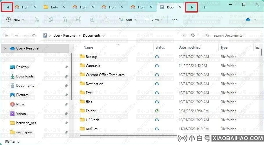Click the search magnifier icon
This screenshot has width=264, height=145.
(208, 36)
